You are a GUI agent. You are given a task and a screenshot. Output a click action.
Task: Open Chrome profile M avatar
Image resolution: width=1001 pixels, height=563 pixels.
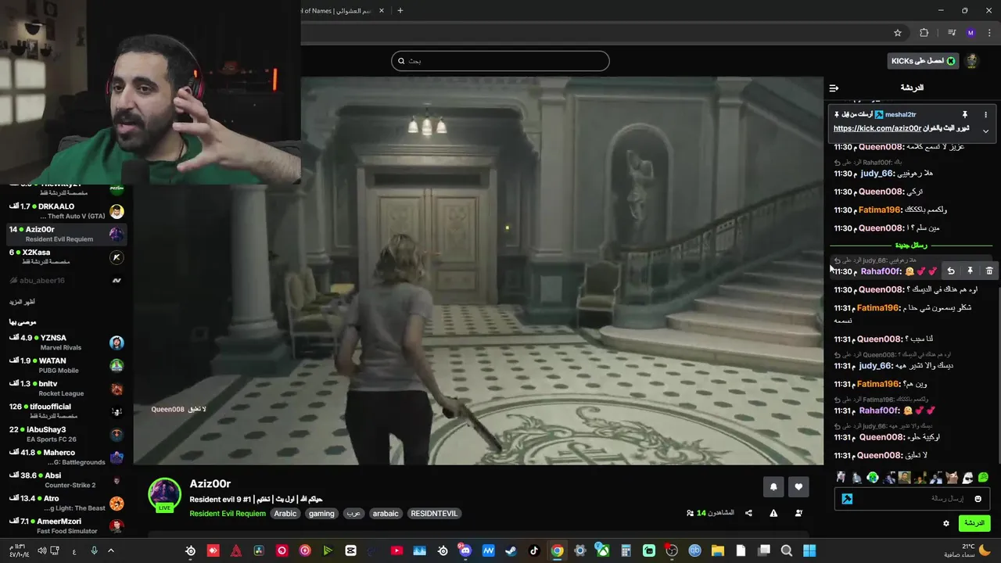(x=971, y=33)
